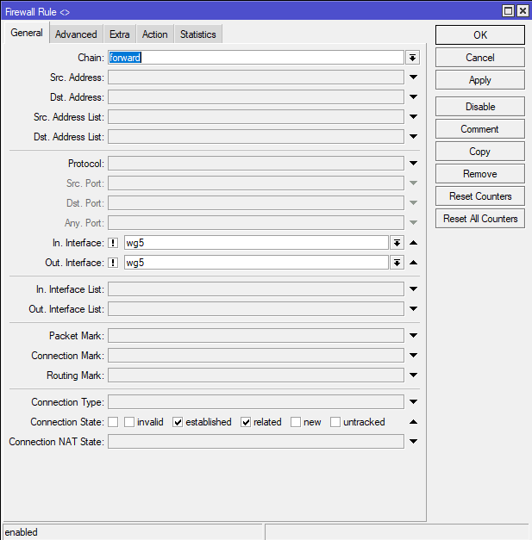Uncheck the related connection state
This screenshot has width=532, height=540.
pos(246,422)
